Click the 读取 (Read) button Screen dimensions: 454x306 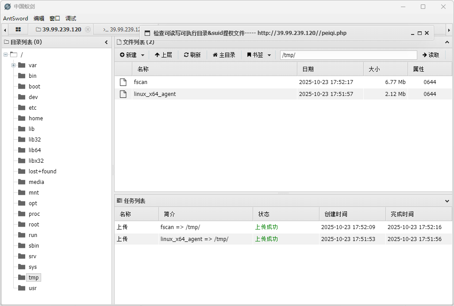pos(431,55)
